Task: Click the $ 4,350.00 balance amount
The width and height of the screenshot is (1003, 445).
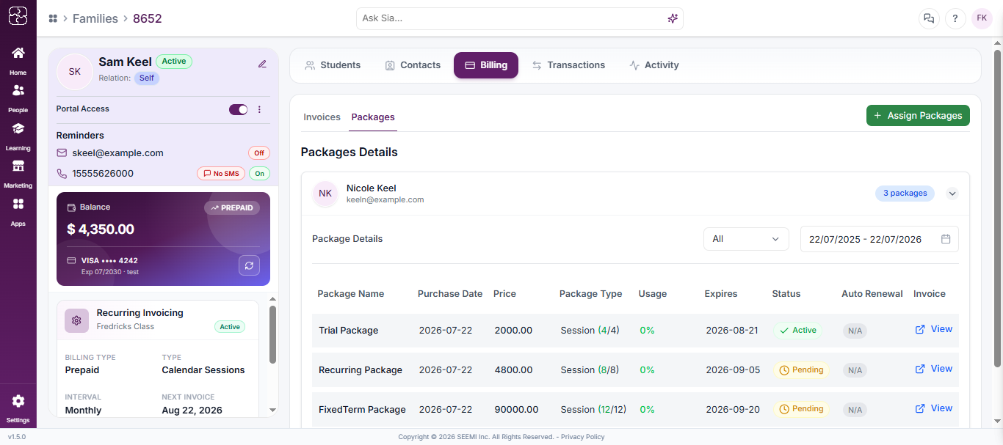Action: click(x=101, y=229)
